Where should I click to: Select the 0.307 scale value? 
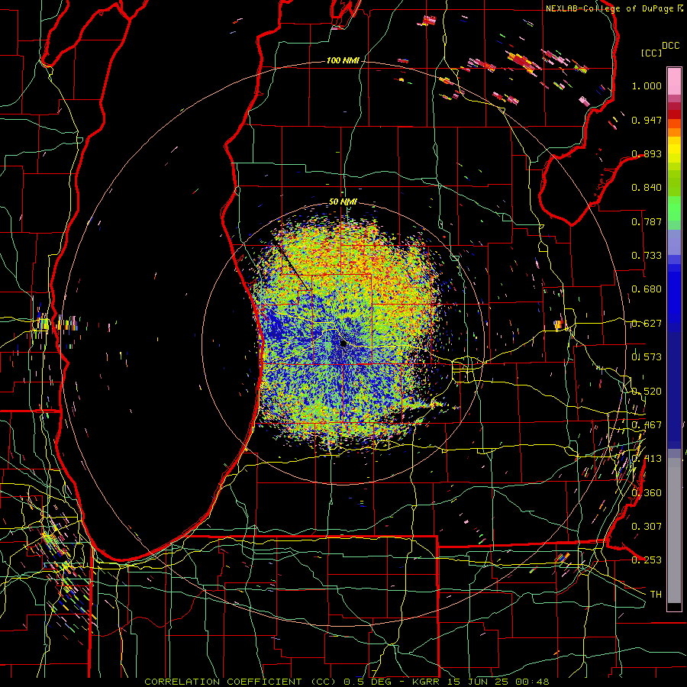[x=647, y=527]
